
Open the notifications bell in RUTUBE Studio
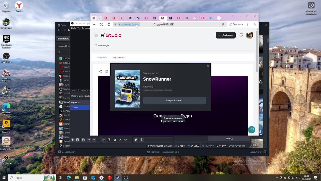(241, 35)
